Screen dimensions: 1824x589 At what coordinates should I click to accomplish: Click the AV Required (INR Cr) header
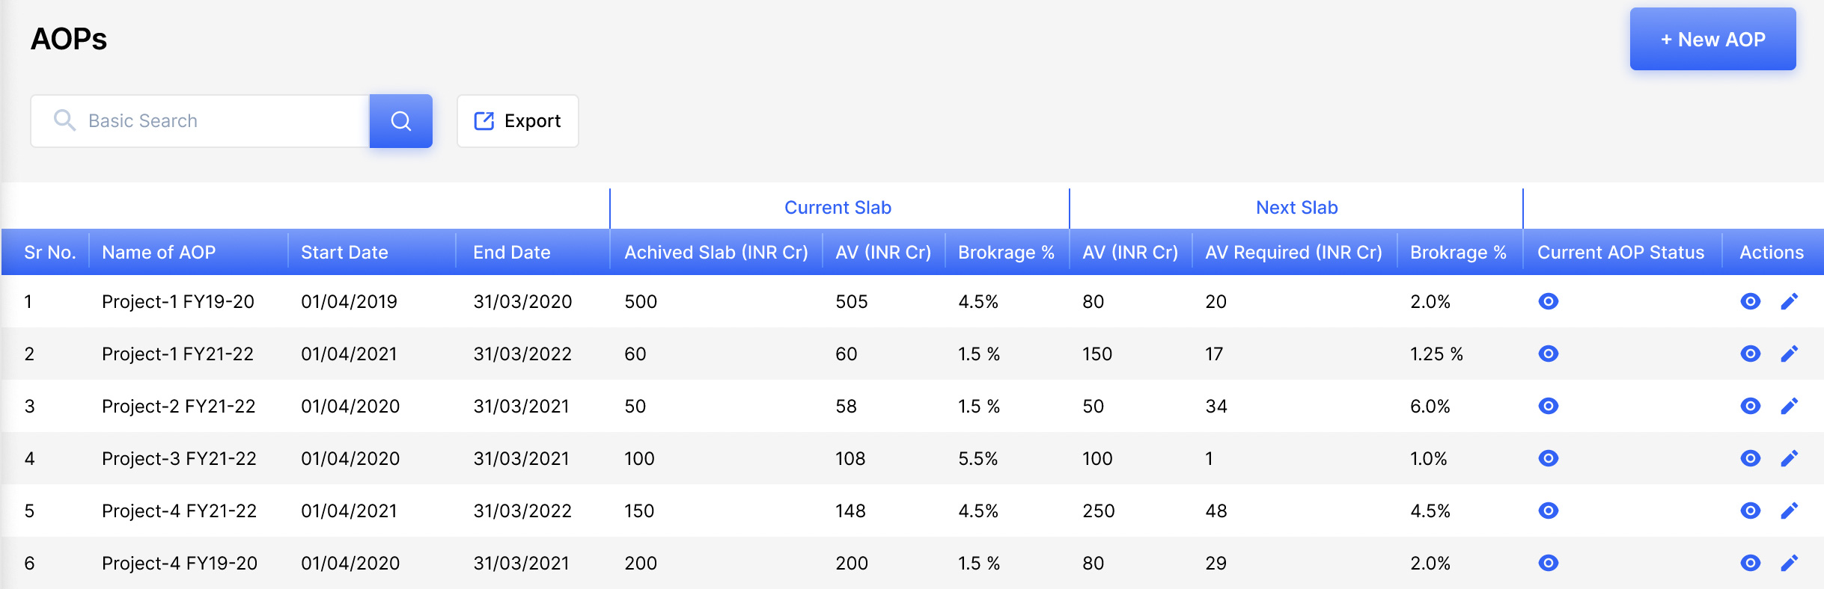click(1293, 253)
